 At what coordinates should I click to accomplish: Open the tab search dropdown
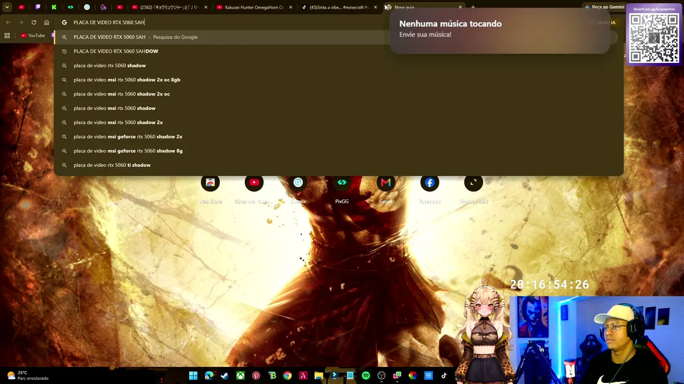[7, 7]
